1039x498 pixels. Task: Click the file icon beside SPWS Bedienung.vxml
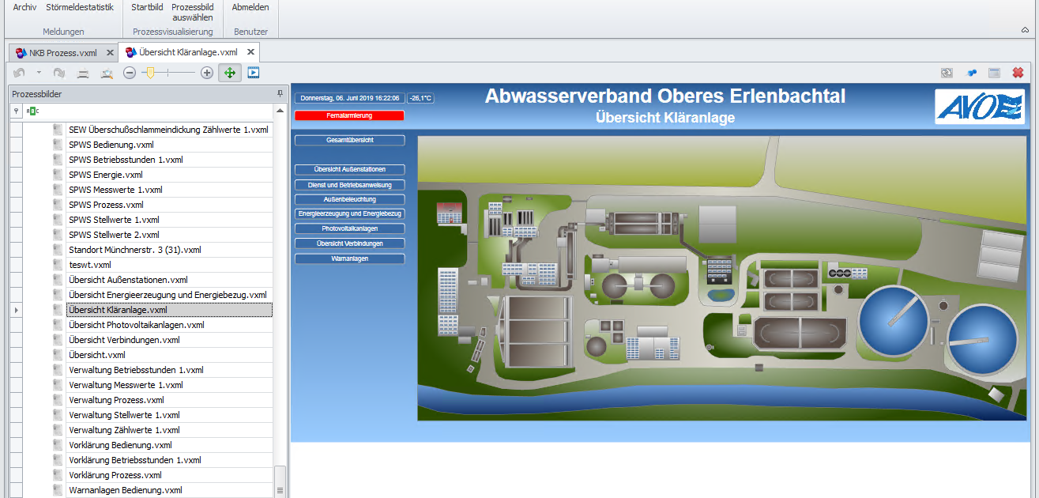[57, 145]
